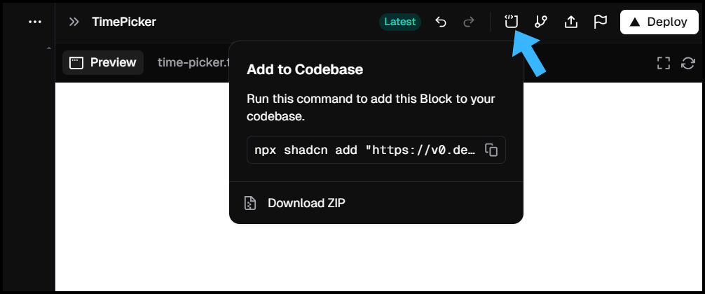Viewport: 705px width, 294px height.
Task: Open the three-dots more options menu
Action: [35, 22]
